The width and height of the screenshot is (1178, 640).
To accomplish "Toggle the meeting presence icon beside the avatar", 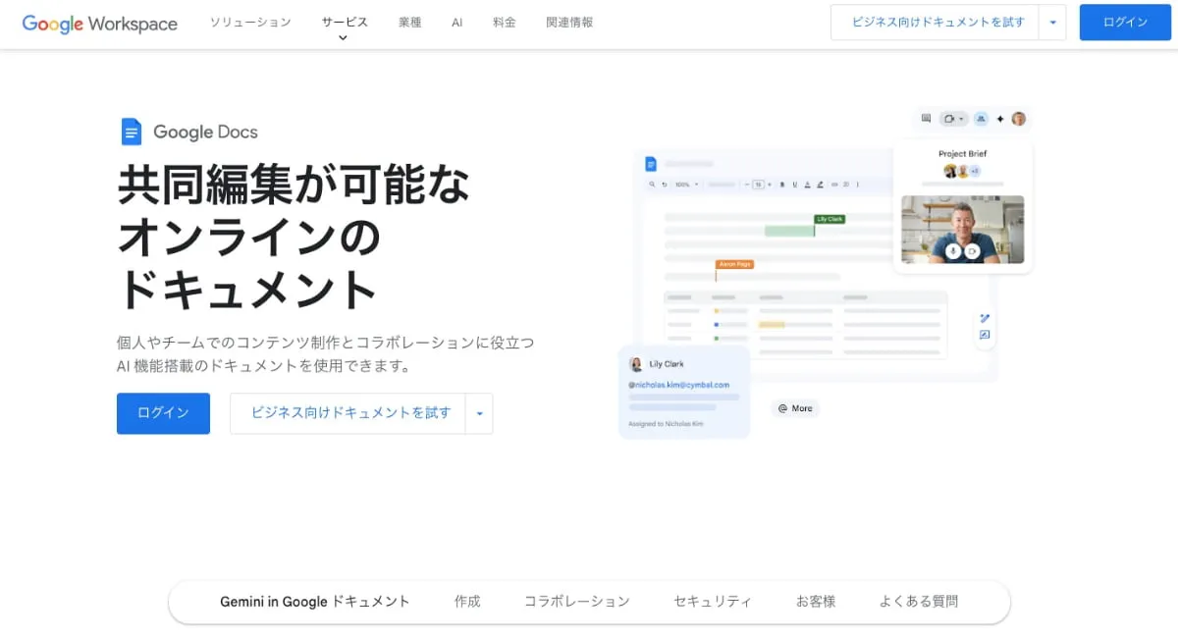I will pos(980,118).
